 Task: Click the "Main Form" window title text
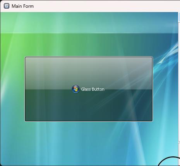tap(22, 6)
